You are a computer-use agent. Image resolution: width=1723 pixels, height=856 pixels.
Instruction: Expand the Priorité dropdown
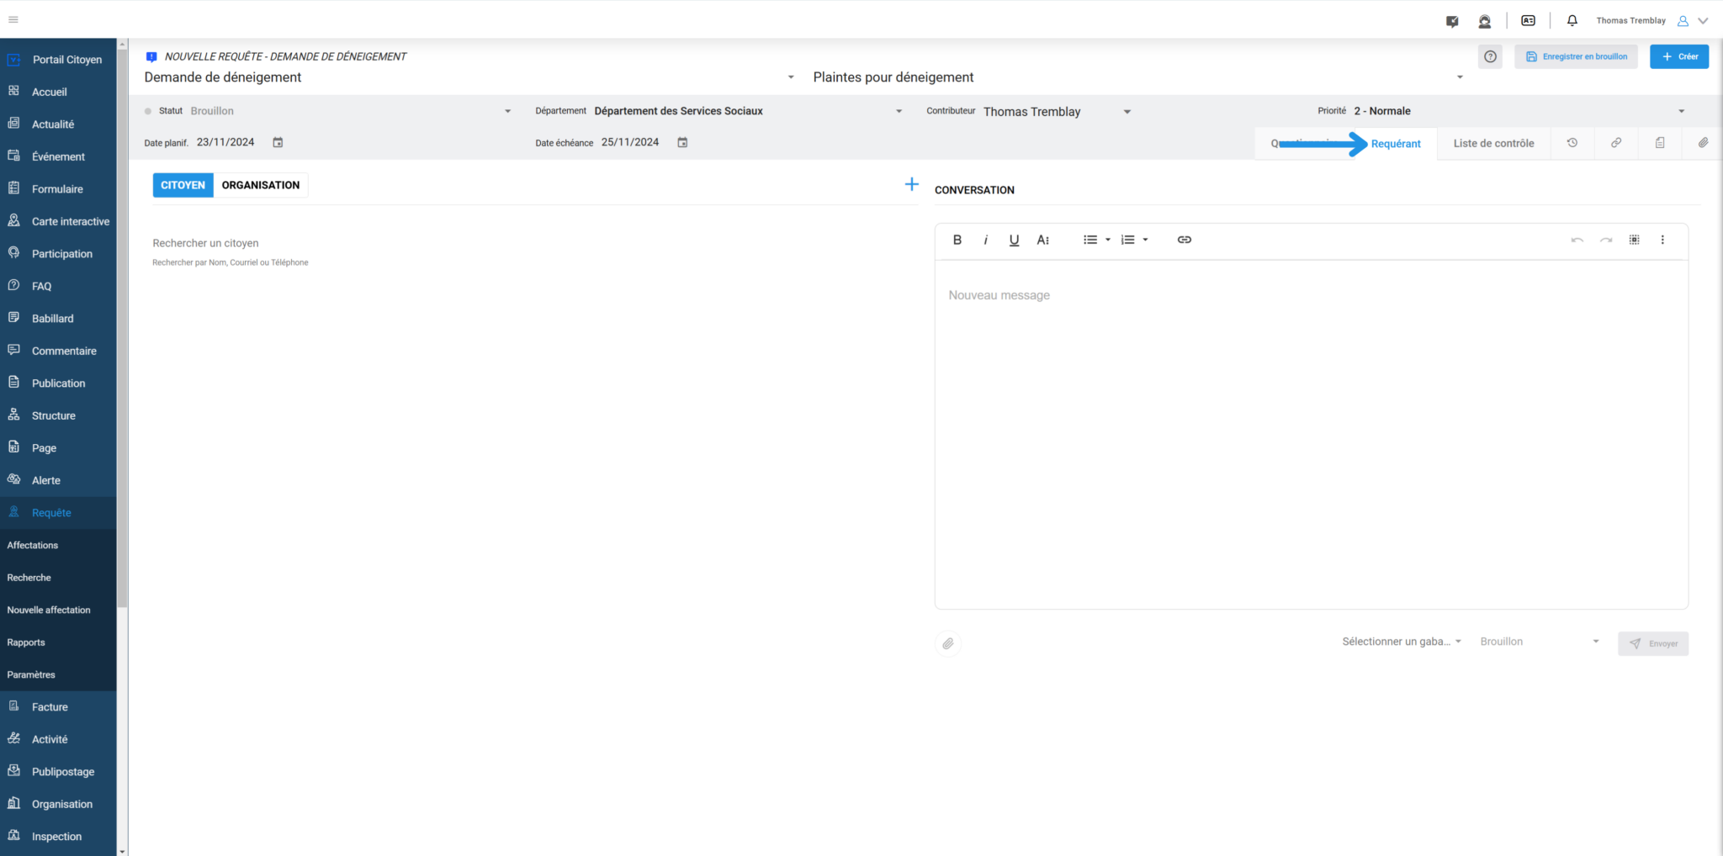[1681, 111]
